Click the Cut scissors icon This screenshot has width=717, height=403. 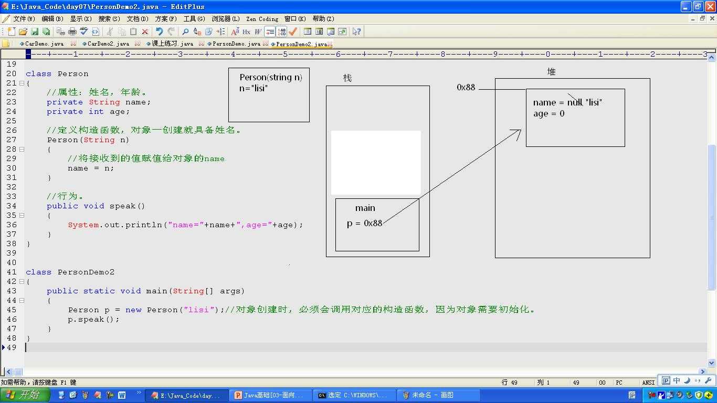(110, 31)
